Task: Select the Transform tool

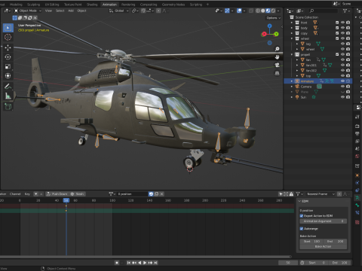Action: pyautogui.click(x=8, y=75)
